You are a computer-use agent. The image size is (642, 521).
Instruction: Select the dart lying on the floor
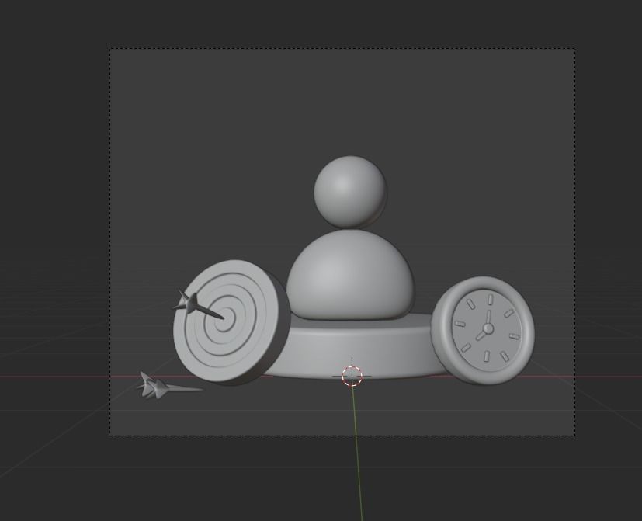(x=168, y=386)
